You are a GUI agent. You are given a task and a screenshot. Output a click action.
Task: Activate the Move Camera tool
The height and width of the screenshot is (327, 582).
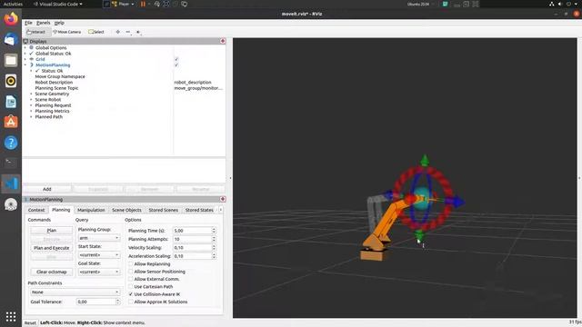(x=66, y=32)
